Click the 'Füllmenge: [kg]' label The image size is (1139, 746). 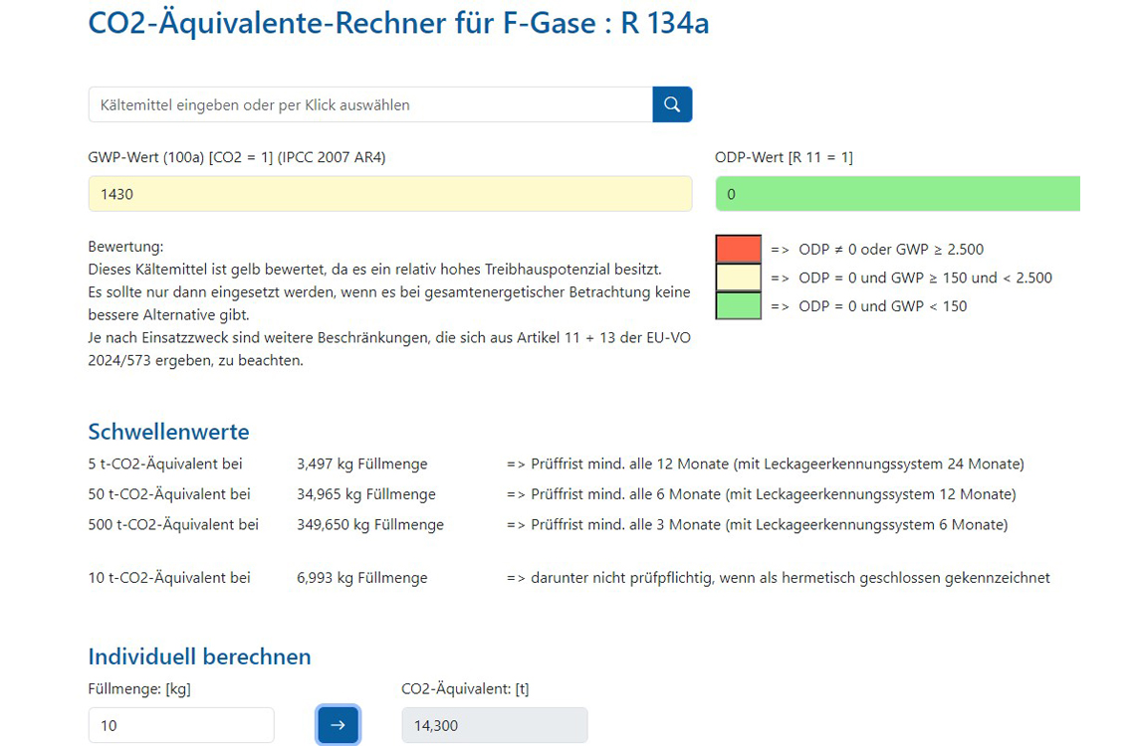click(139, 689)
